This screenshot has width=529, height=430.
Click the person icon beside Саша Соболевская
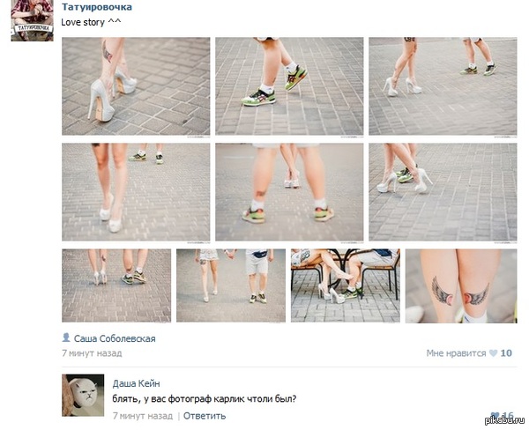click(x=66, y=337)
